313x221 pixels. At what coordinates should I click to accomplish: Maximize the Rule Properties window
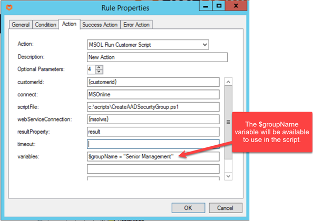[219, 6]
